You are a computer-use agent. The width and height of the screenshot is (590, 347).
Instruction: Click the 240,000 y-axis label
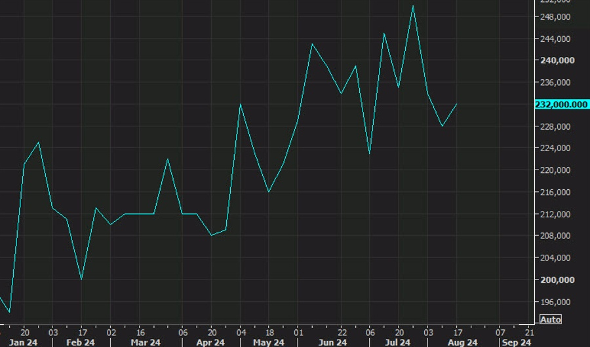point(557,60)
